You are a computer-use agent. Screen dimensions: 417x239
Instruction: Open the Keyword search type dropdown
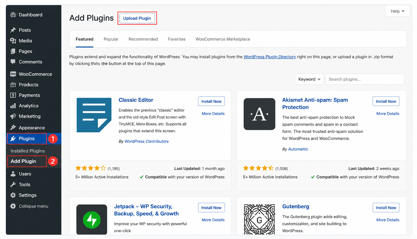(x=309, y=79)
